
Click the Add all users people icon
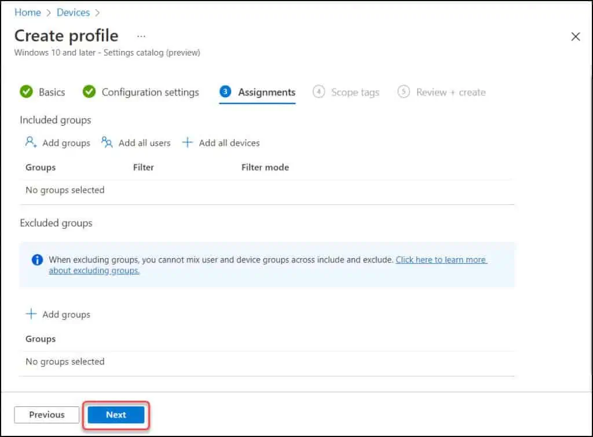pos(107,142)
